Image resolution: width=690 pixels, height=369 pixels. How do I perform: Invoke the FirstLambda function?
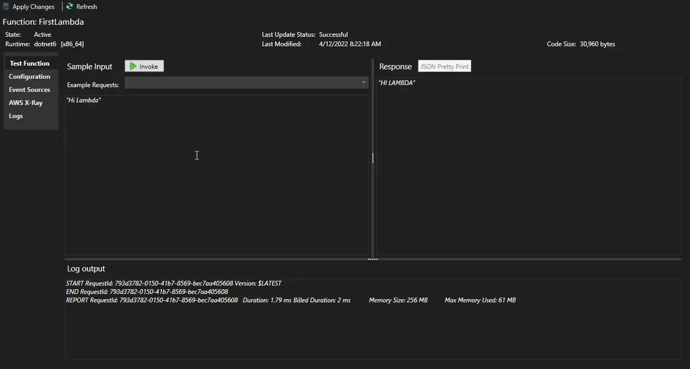coord(144,66)
